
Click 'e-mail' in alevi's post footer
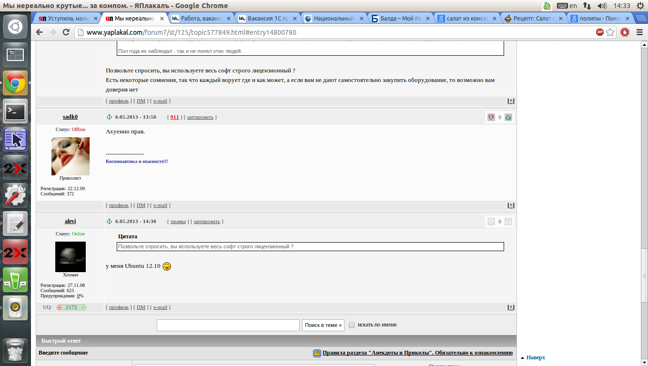pyautogui.click(x=160, y=307)
